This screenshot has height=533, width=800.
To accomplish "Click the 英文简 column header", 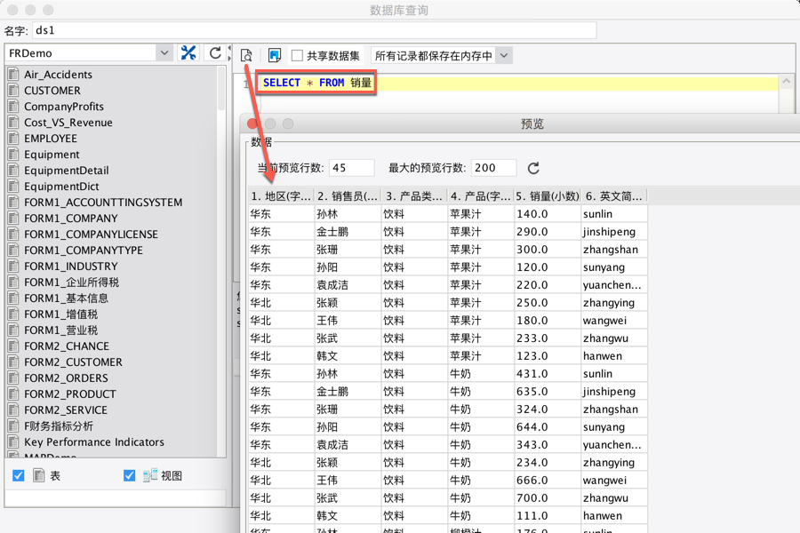I will pyautogui.click(x=613, y=195).
